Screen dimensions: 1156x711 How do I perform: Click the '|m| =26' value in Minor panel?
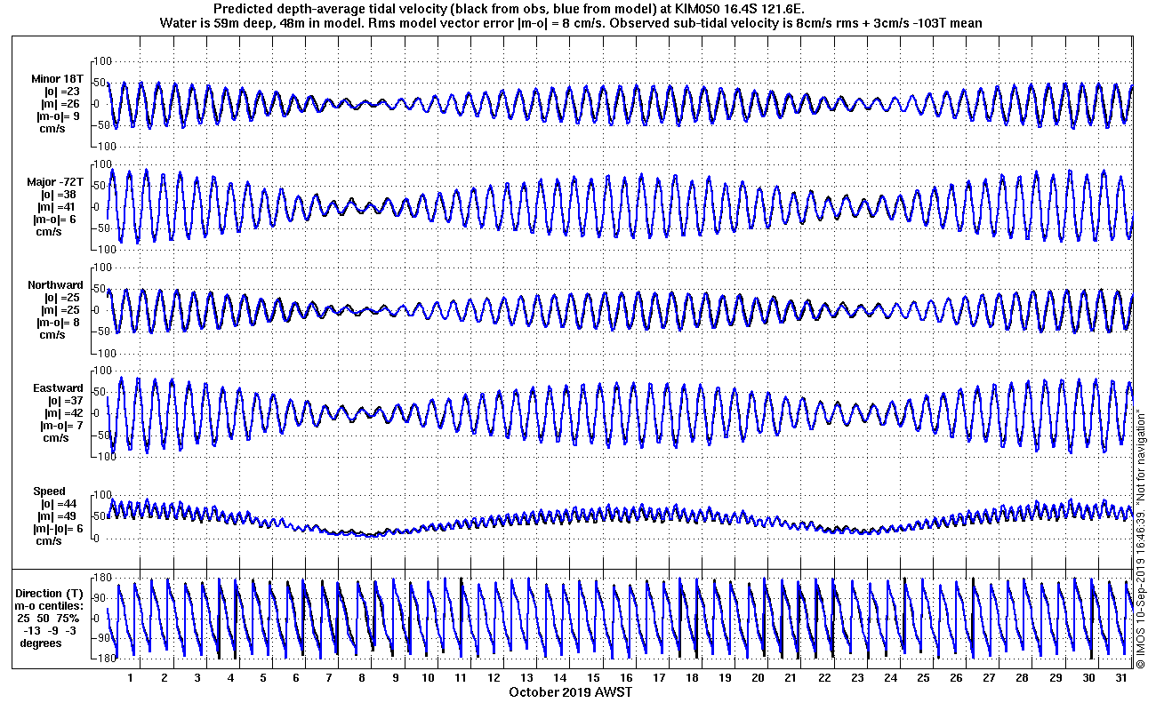(62, 103)
